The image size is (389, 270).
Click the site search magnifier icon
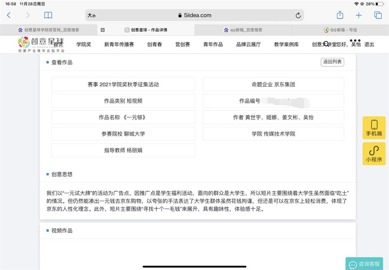click(326, 44)
